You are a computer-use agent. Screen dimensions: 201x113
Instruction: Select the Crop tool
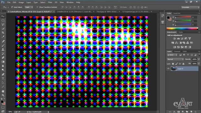pos(3,33)
